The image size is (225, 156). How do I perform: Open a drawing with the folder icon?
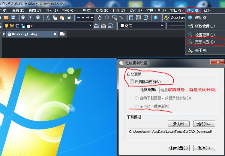[6, 18]
